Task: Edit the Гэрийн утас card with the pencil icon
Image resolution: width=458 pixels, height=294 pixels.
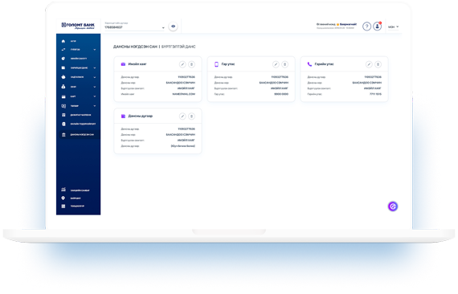Action: (369, 64)
